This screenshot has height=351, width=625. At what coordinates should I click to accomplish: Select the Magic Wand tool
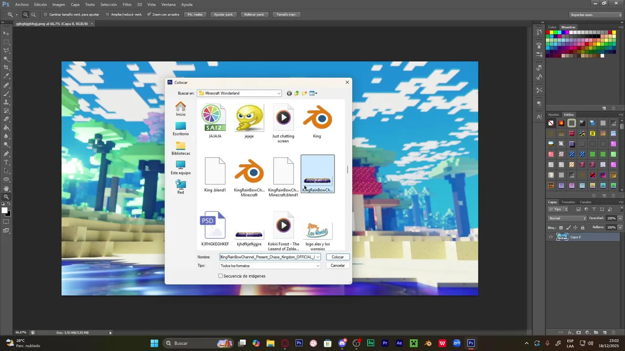tap(6, 59)
